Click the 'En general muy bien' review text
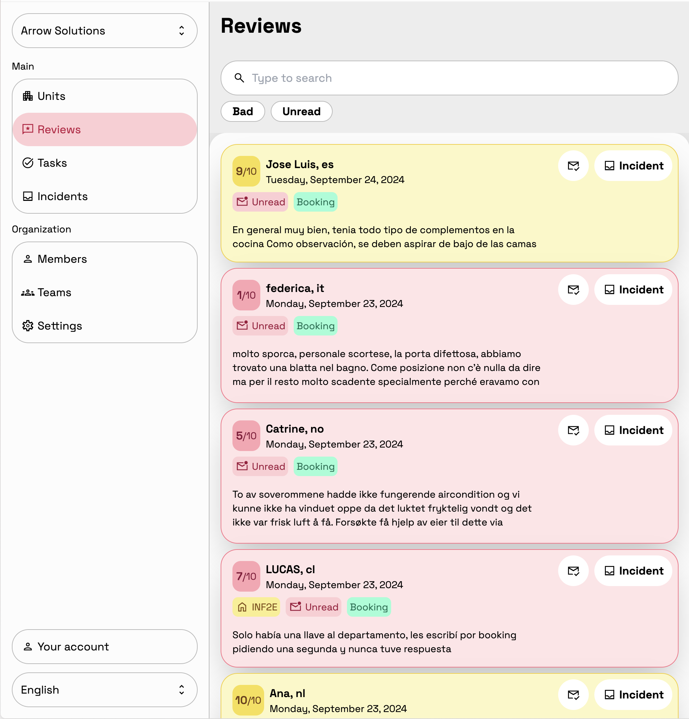 [x=384, y=237]
